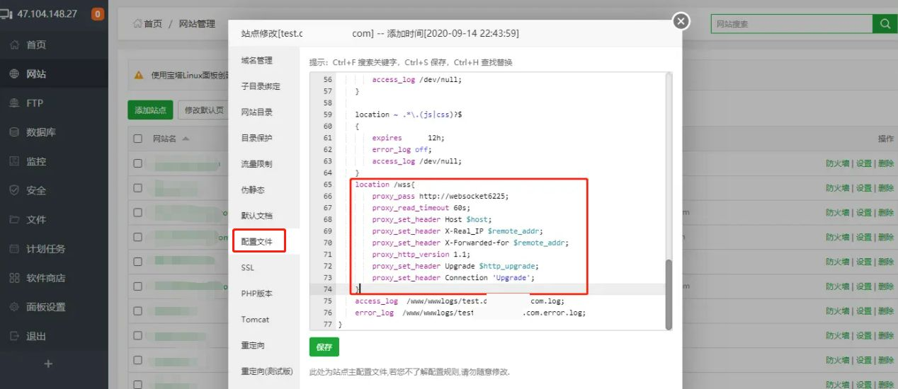Click the green 保存 button

point(324,347)
